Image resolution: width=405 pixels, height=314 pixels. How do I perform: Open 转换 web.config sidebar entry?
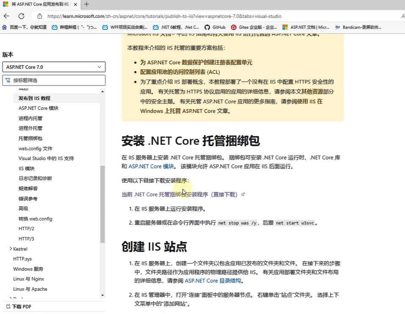point(35,219)
